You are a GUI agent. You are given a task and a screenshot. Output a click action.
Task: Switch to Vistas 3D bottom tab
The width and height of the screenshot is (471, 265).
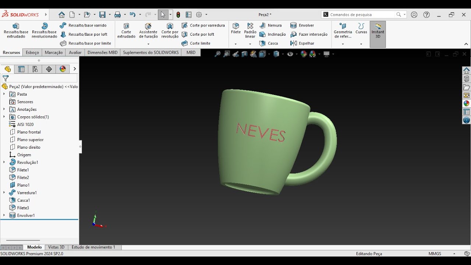[x=56, y=247]
